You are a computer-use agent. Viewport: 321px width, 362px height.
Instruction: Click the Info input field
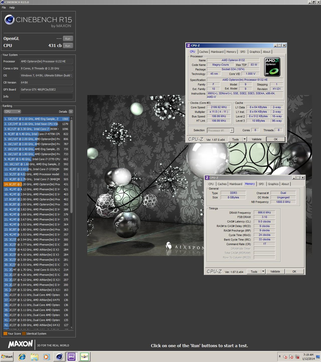point(46,97)
